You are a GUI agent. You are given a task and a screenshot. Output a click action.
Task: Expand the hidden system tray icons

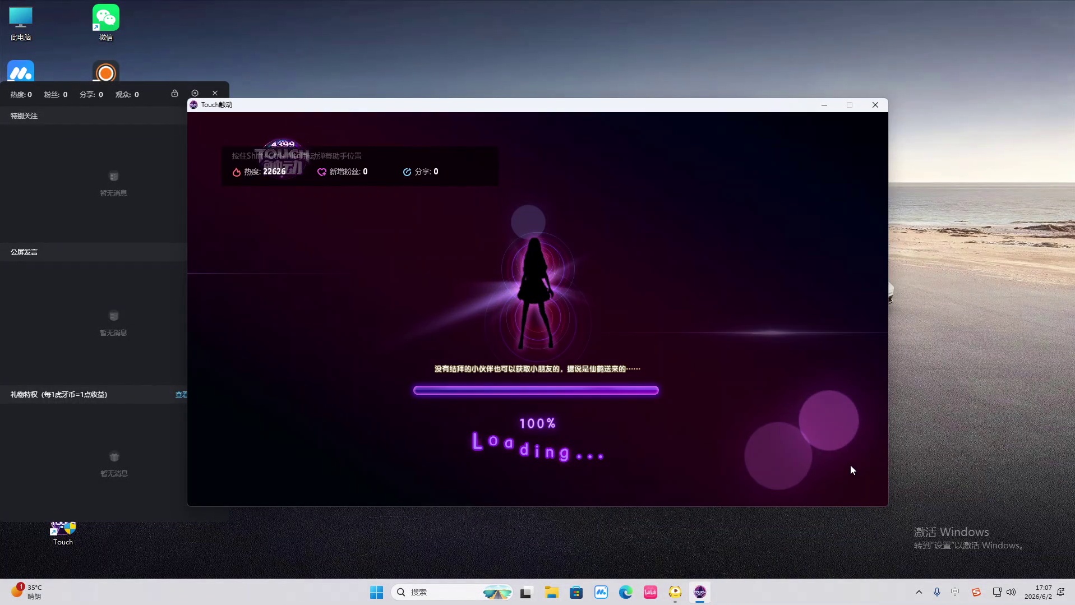pos(919,592)
